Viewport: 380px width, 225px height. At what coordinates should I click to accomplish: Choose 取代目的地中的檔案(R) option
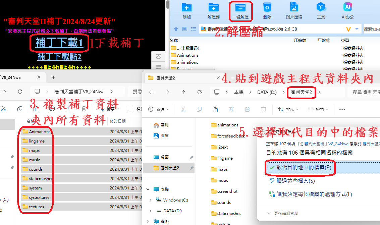pos(323,167)
